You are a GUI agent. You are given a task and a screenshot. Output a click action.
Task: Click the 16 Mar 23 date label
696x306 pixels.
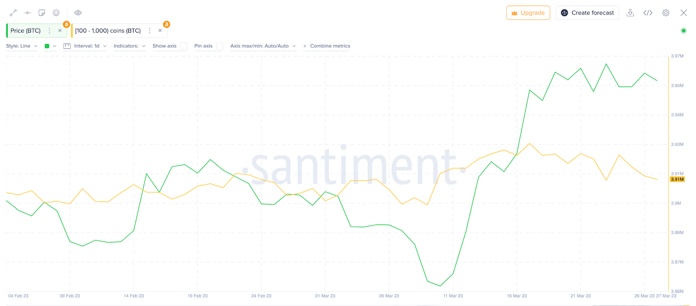pos(517,296)
